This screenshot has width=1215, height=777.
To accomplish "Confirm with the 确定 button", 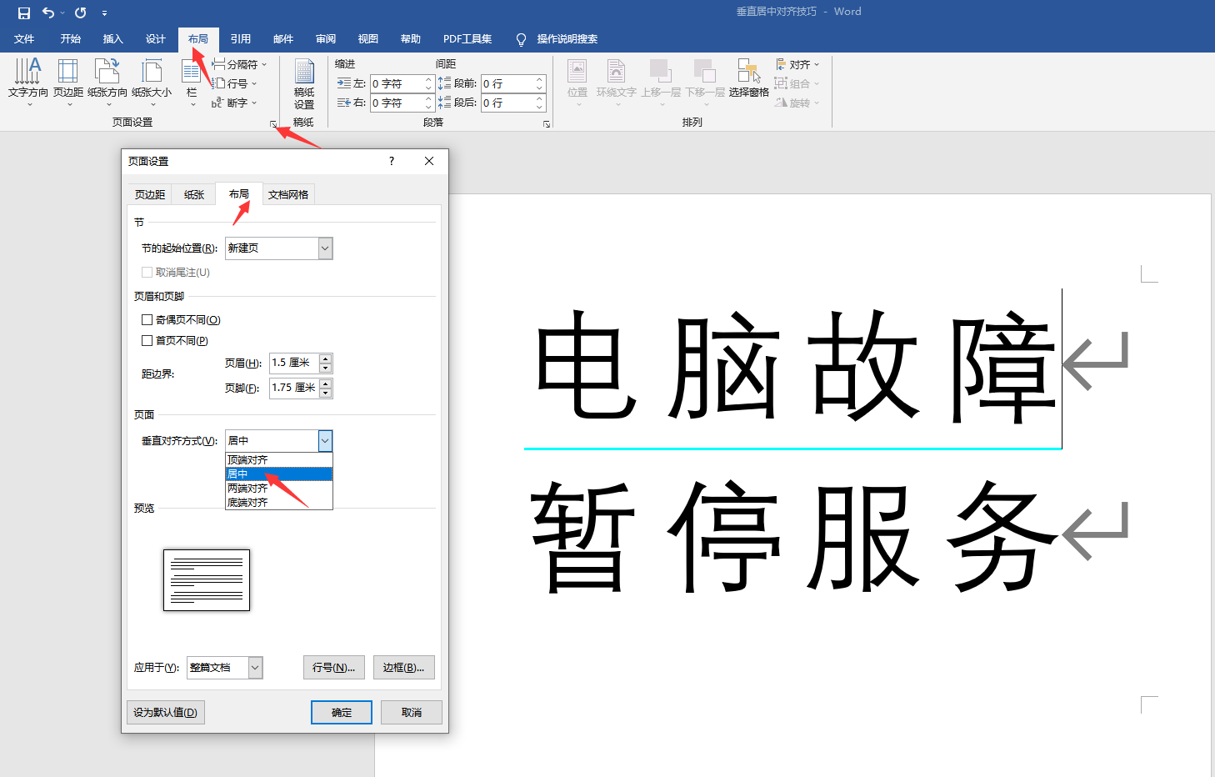I will [x=342, y=713].
